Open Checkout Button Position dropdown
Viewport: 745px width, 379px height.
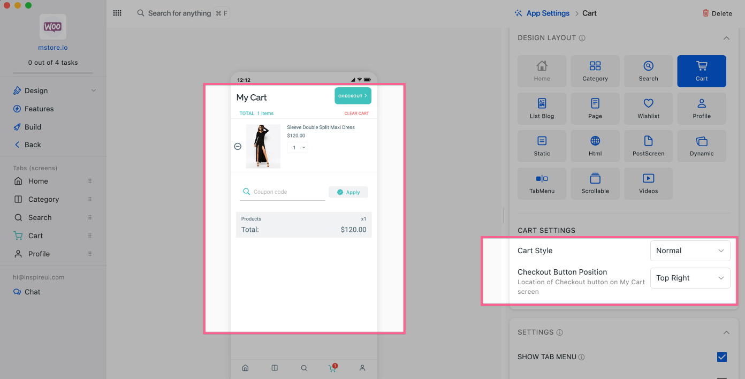click(x=690, y=278)
